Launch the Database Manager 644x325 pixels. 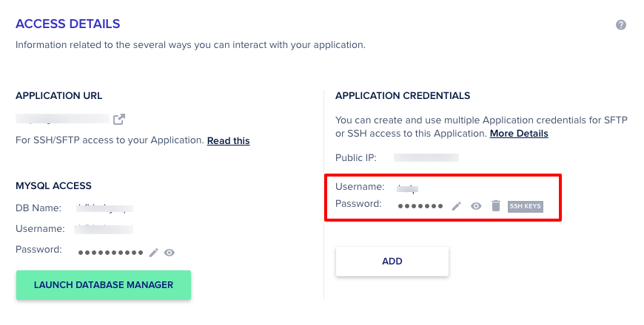[x=104, y=285]
